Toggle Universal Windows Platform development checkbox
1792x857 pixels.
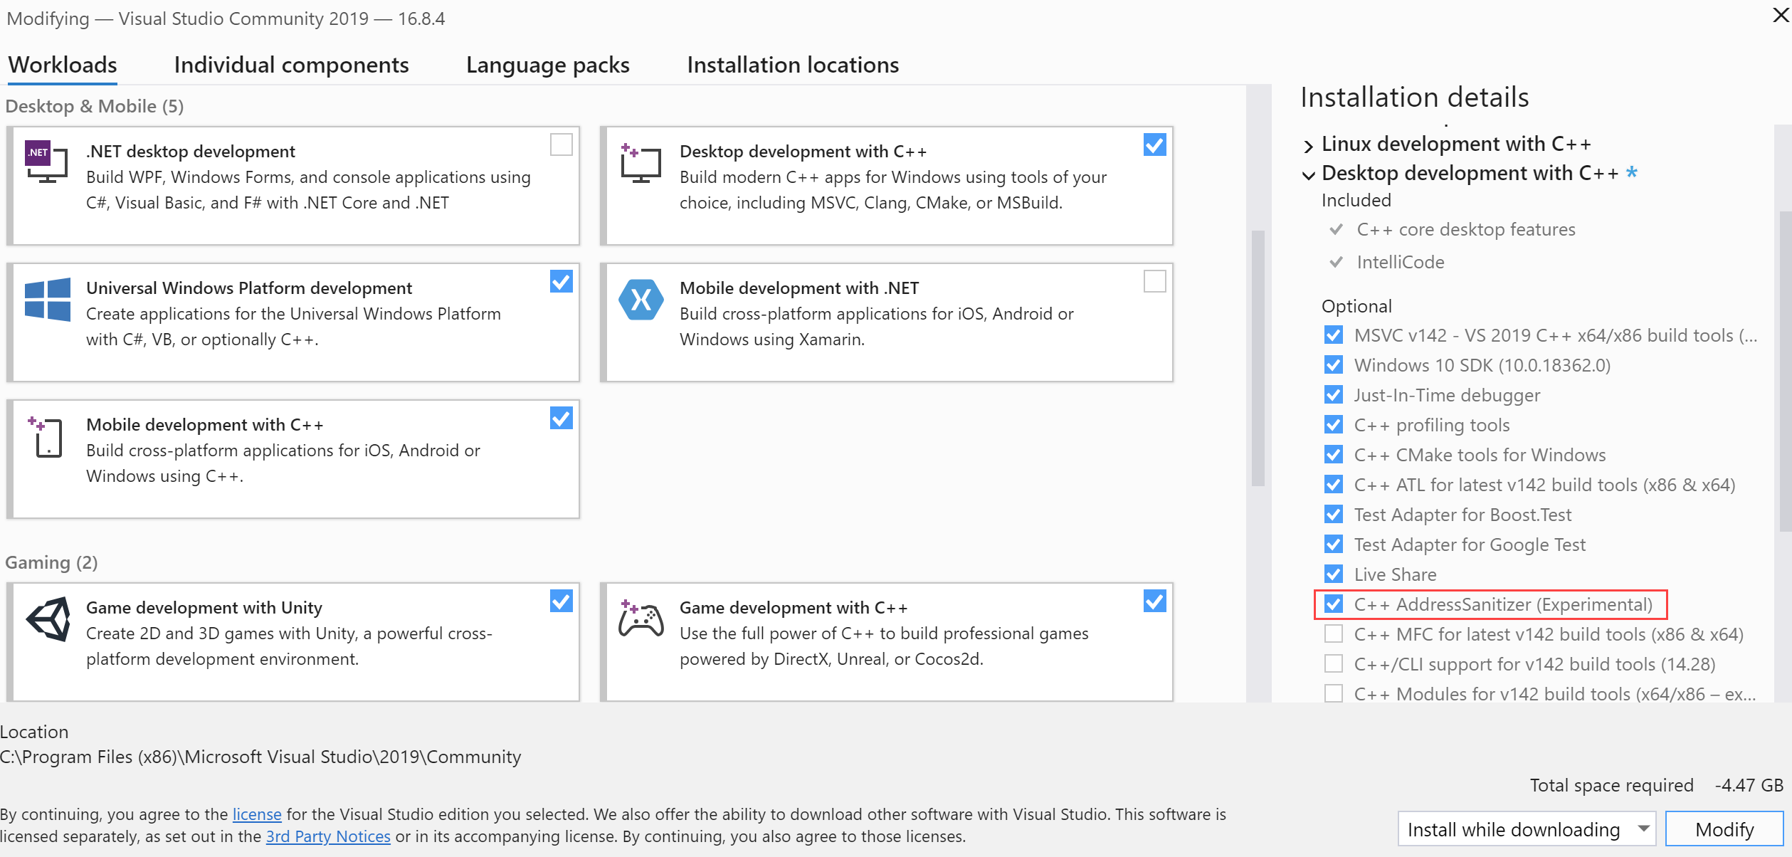pyautogui.click(x=561, y=283)
